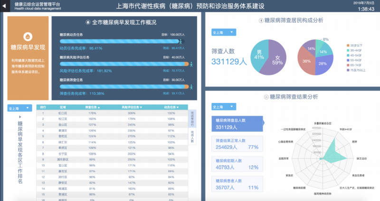Open 全上海 dropdown in district ranking panel
380x201 pixels.
pyautogui.click(x=19, y=108)
